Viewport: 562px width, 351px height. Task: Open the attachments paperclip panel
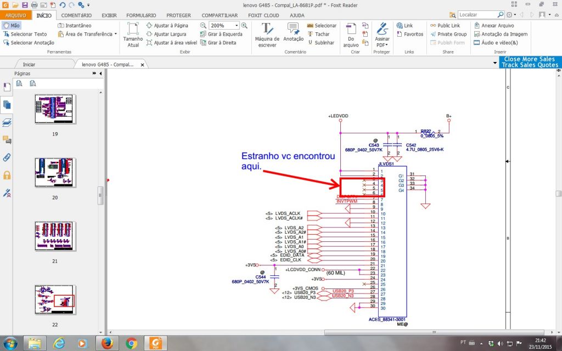coord(7,157)
